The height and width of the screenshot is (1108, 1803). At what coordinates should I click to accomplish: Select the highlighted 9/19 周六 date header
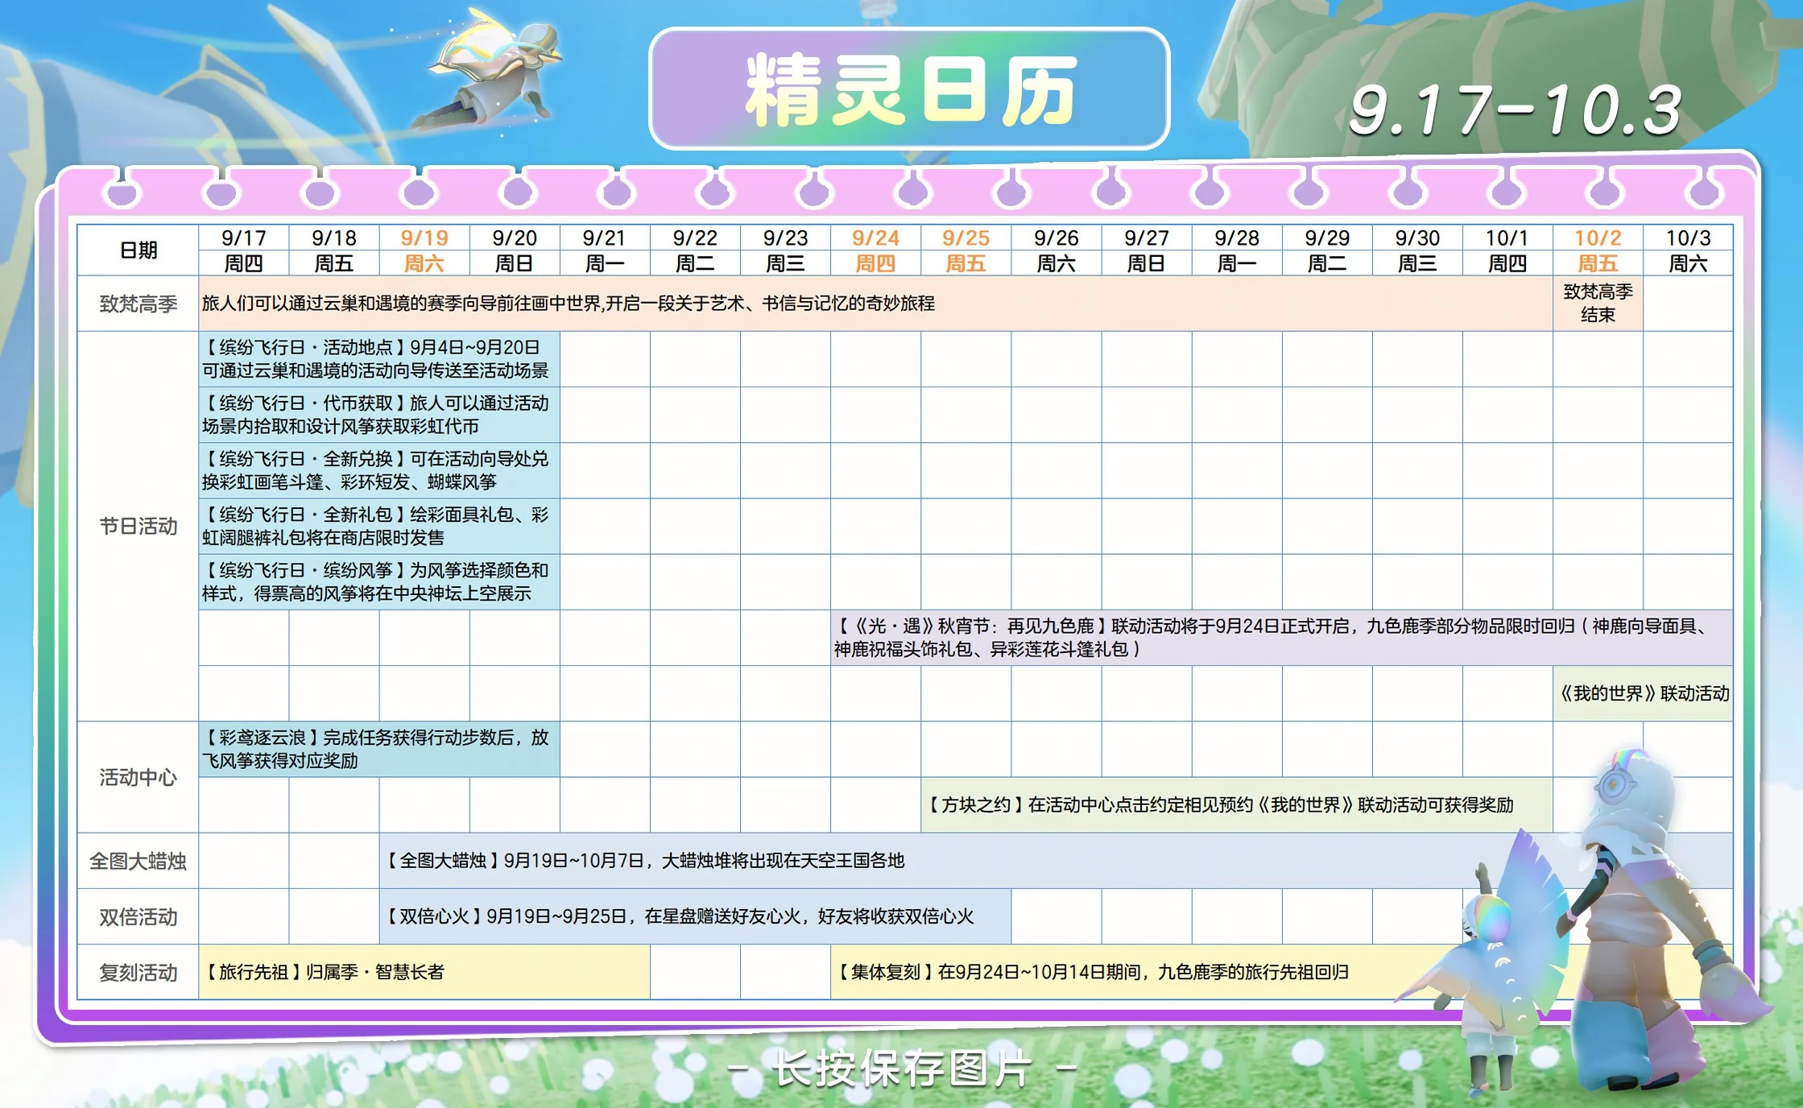[424, 250]
